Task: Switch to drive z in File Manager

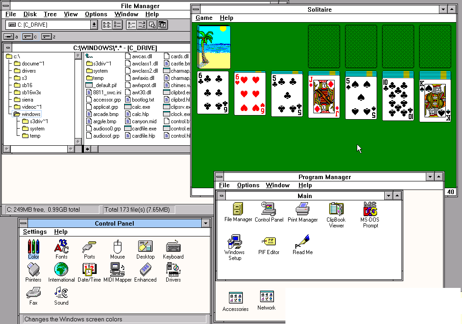Action: pyautogui.click(x=49, y=37)
